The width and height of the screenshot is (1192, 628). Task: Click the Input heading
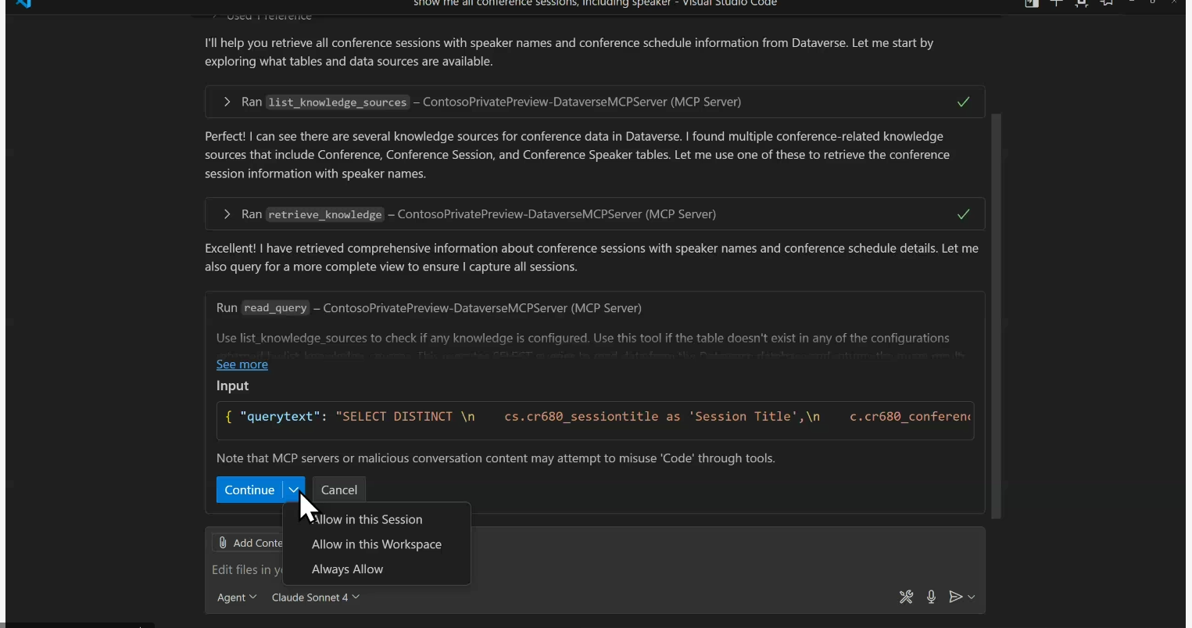tap(232, 386)
